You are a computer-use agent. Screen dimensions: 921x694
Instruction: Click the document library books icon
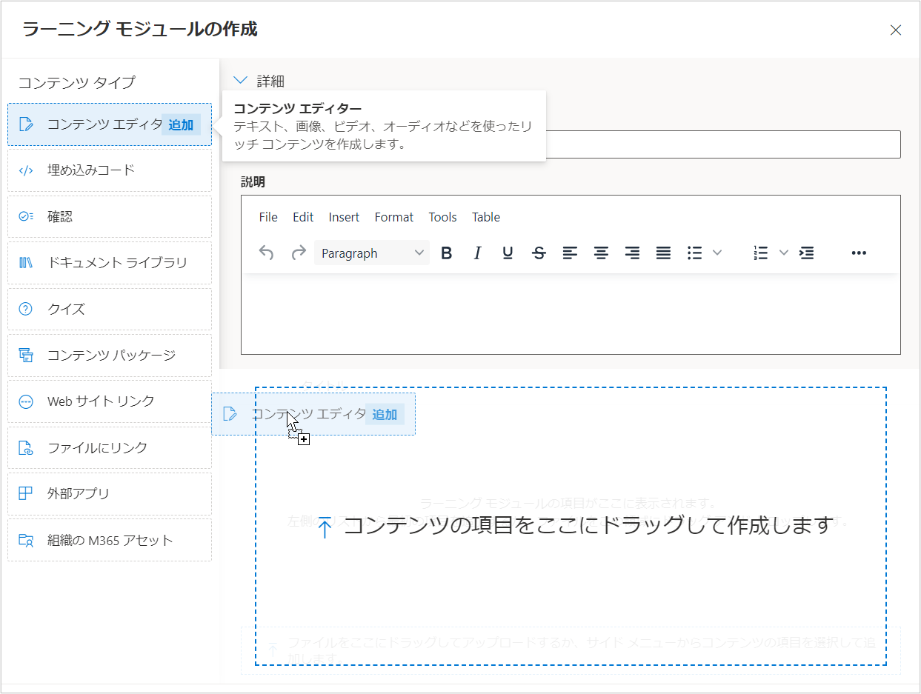pos(26,263)
